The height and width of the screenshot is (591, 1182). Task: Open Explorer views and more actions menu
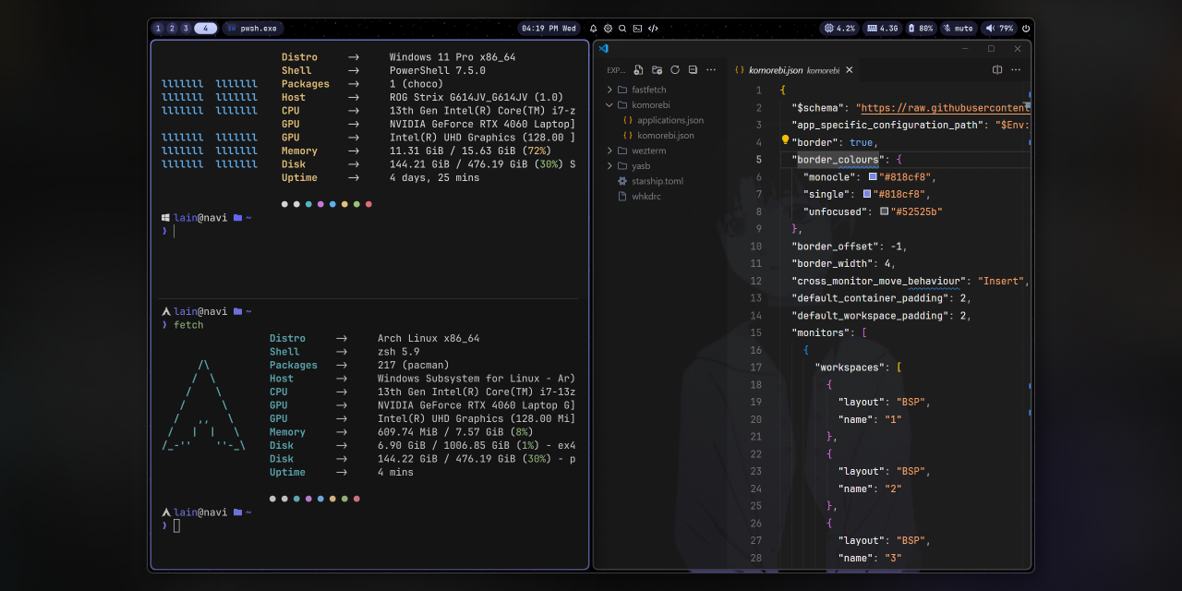(710, 70)
